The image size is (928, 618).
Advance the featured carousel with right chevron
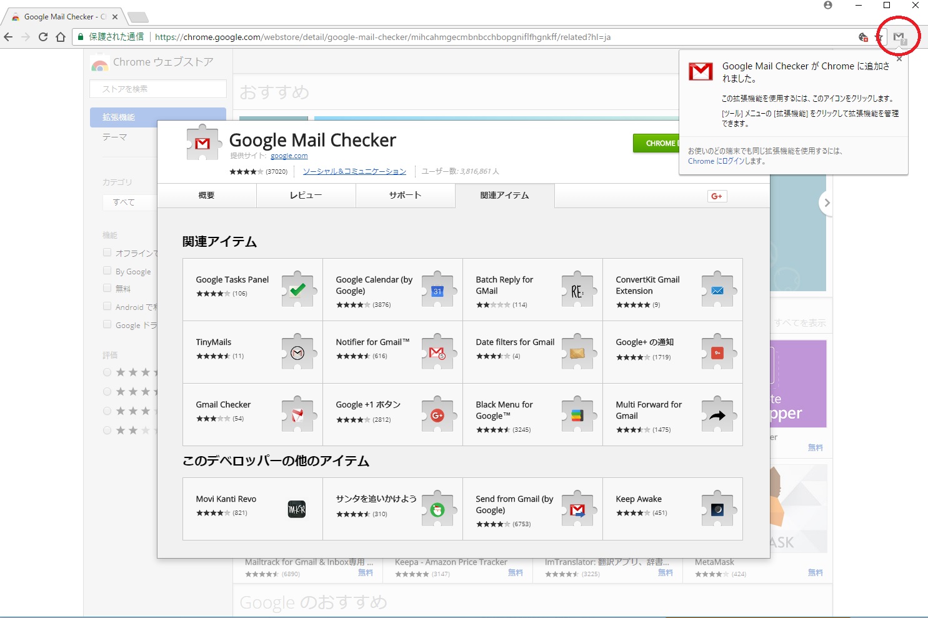pos(827,203)
